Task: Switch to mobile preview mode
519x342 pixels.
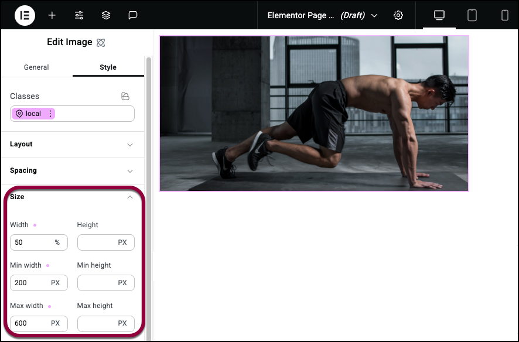Action: click(504, 15)
